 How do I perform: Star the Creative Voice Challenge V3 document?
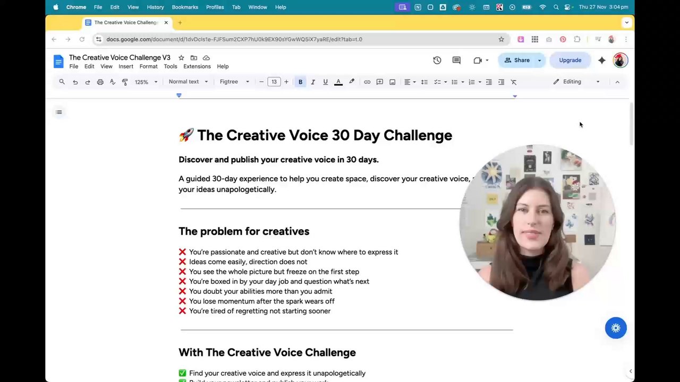181,58
